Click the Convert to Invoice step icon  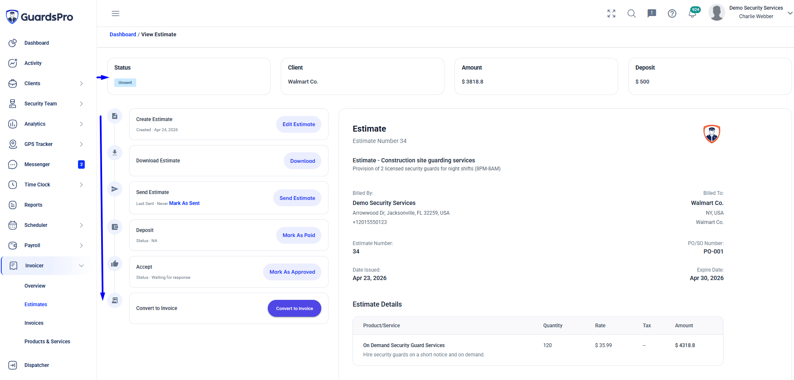point(115,300)
